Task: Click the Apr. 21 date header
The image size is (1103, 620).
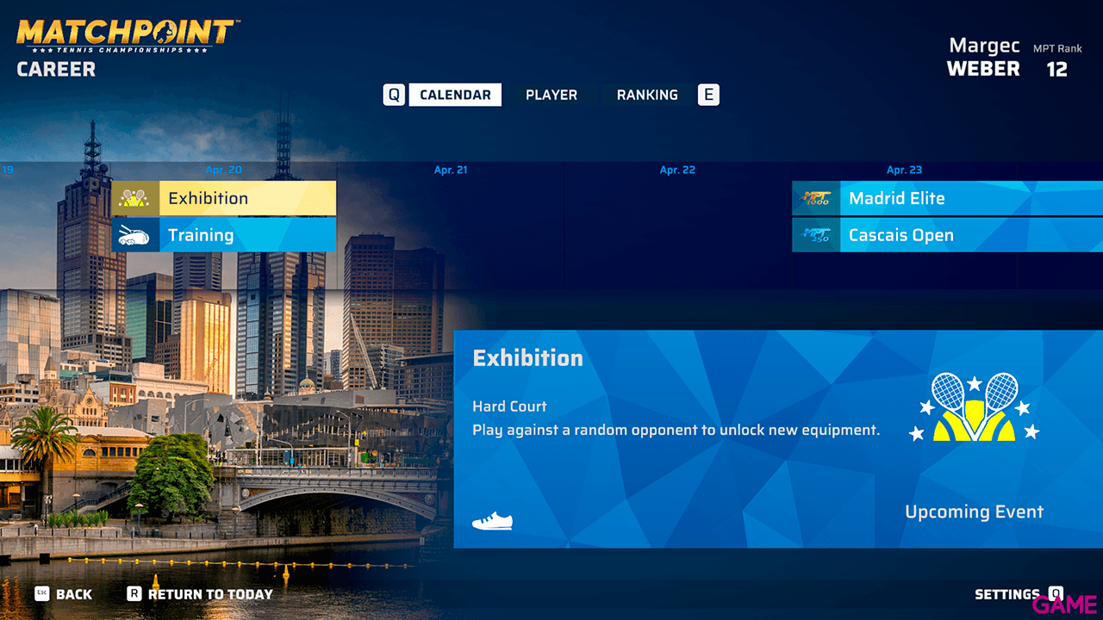Action: [x=451, y=170]
